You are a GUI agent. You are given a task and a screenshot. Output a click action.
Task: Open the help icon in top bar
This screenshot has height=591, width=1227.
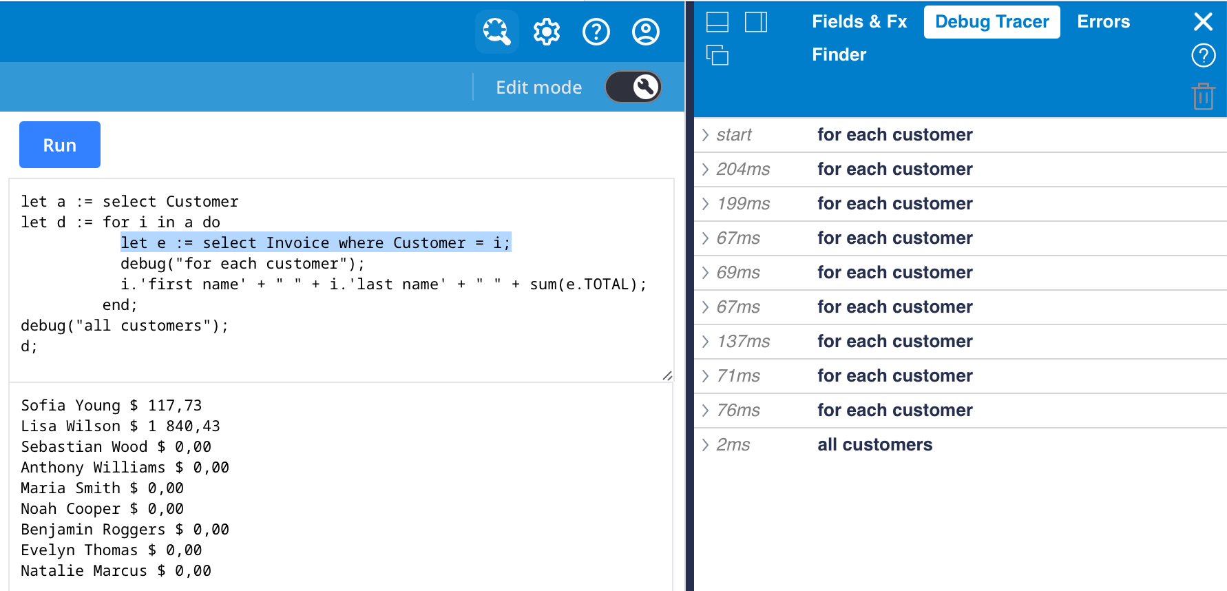point(596,32)
